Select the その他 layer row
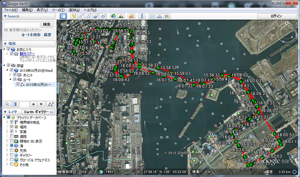 pyautogui.click(x=24, y=165)
